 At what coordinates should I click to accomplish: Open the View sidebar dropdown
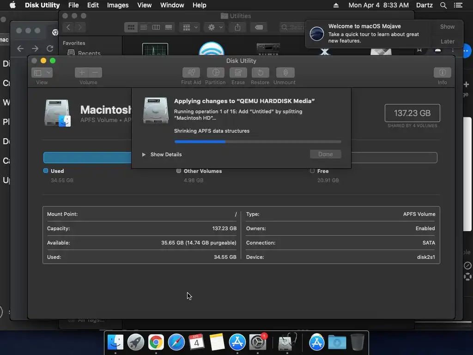tap(42, 73)
